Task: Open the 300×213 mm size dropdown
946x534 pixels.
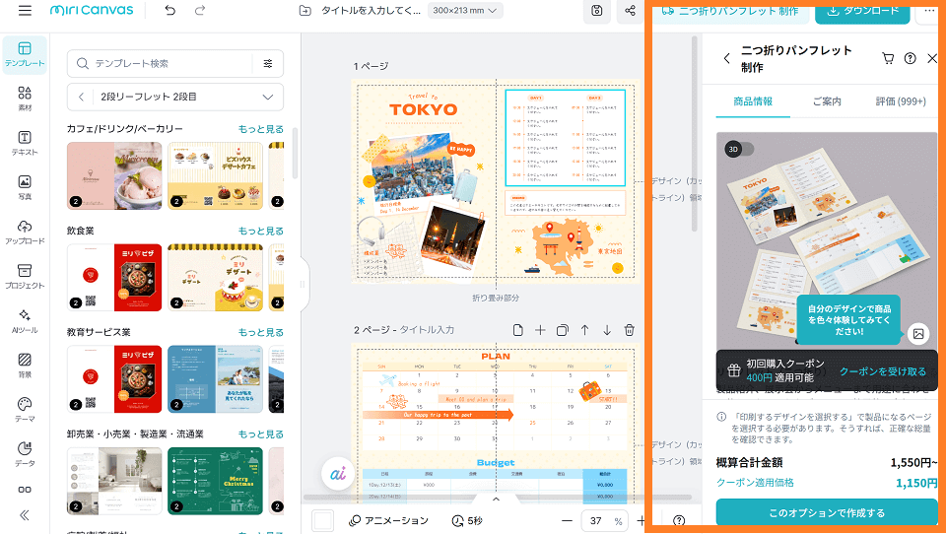Action: [x=465, y=11]
